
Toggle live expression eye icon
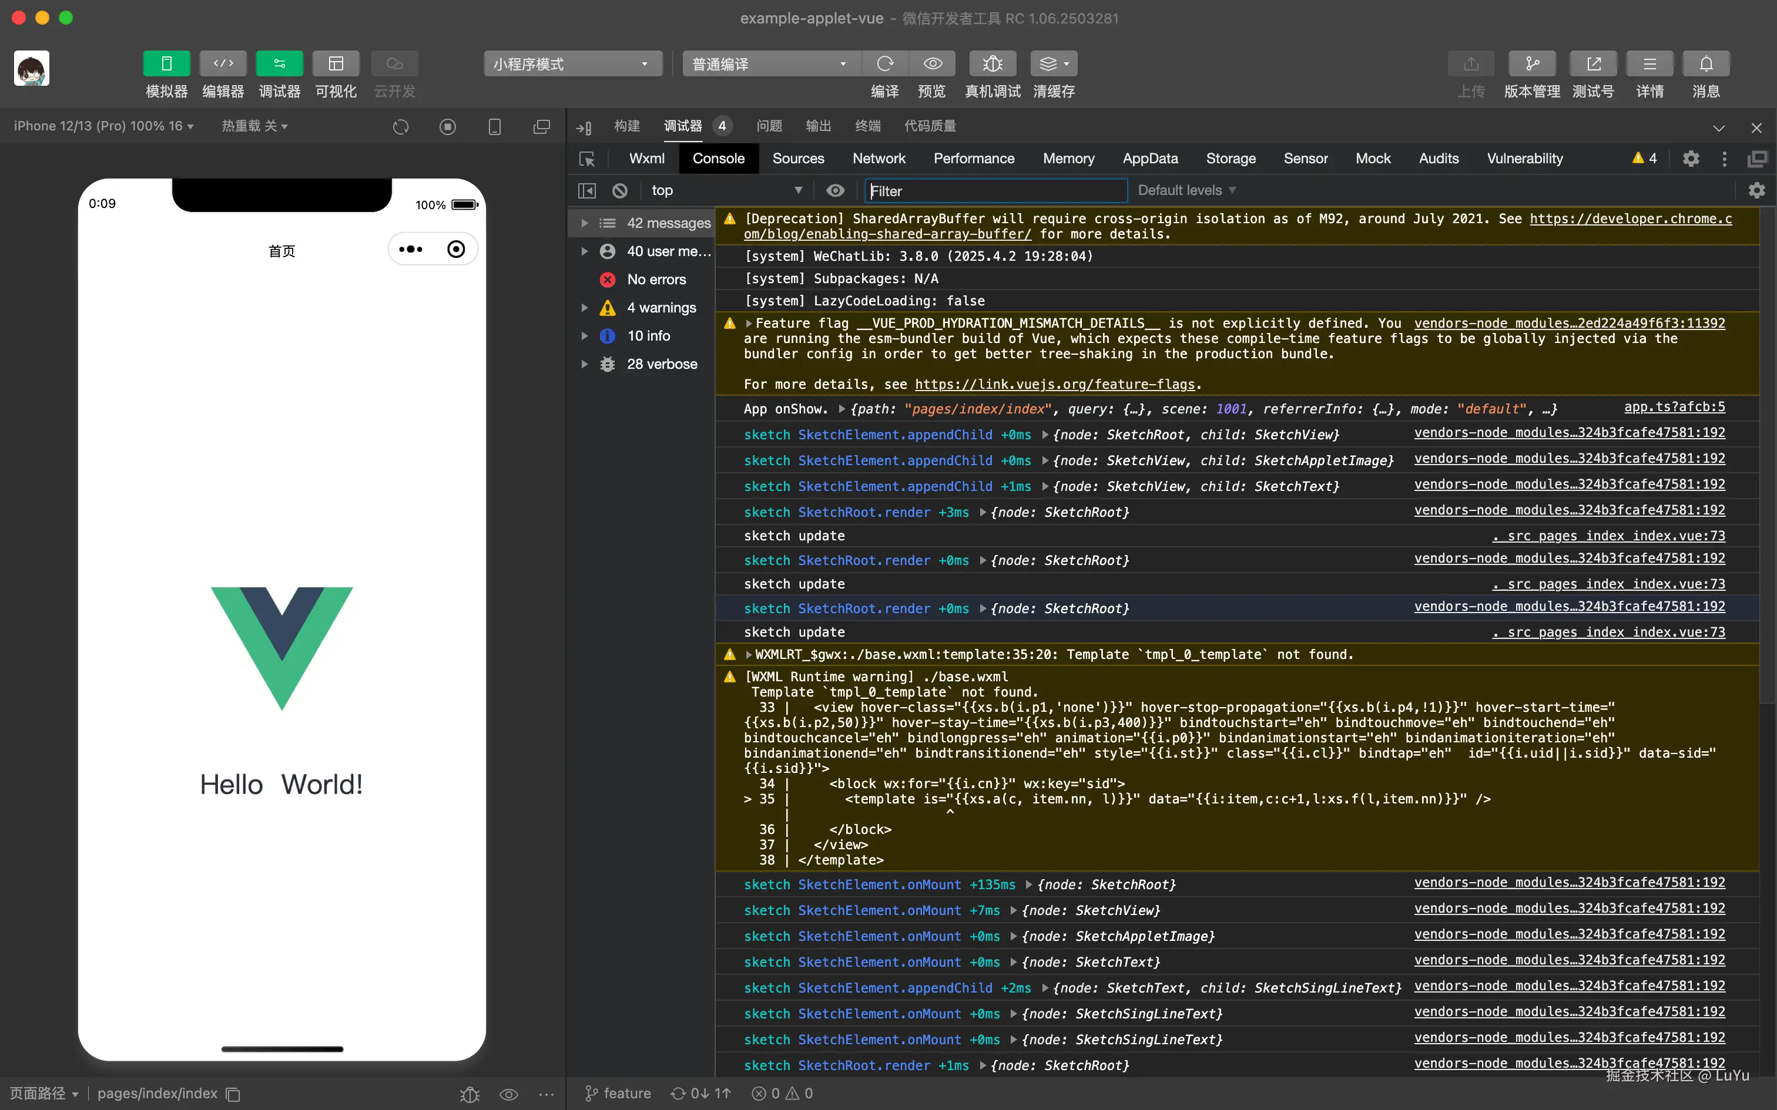coord(835,191)
